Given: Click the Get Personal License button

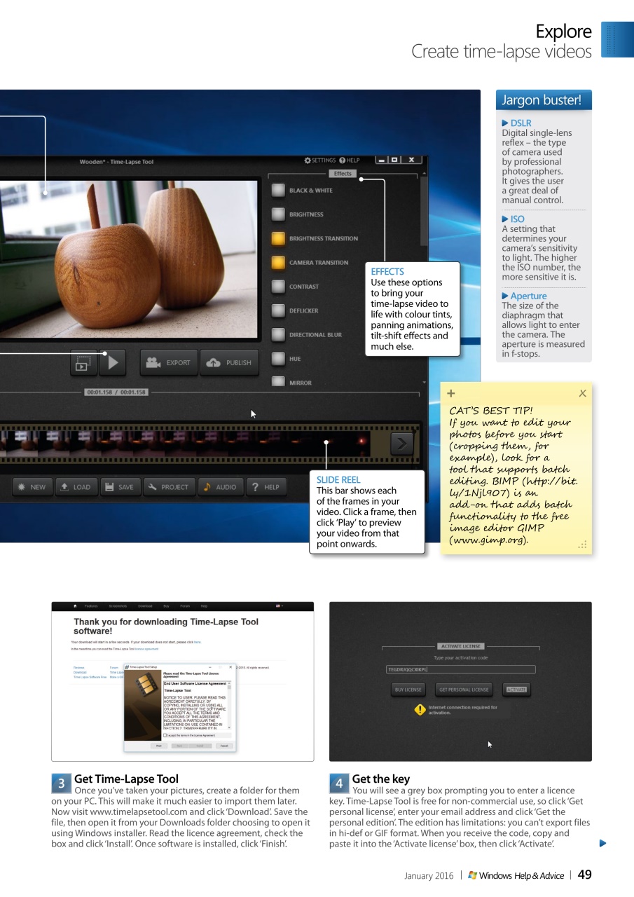Looking at the screenshot, I should pos(464,689).
